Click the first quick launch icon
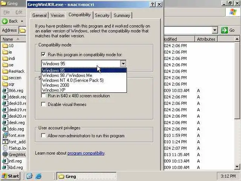241x181 pixels. point(29,176)
